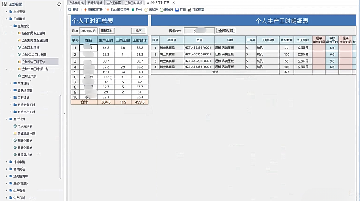Open 立加-二类工时申报 tree item
The image size is (360, 201).
click(34, 55)
